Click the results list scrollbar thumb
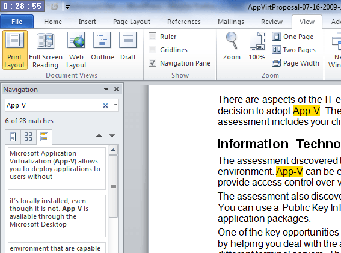This screenshot has height=253, width=341. tap(114, 186)
